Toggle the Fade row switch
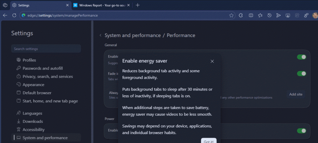 pyautogui.click(x=302, y=74)
